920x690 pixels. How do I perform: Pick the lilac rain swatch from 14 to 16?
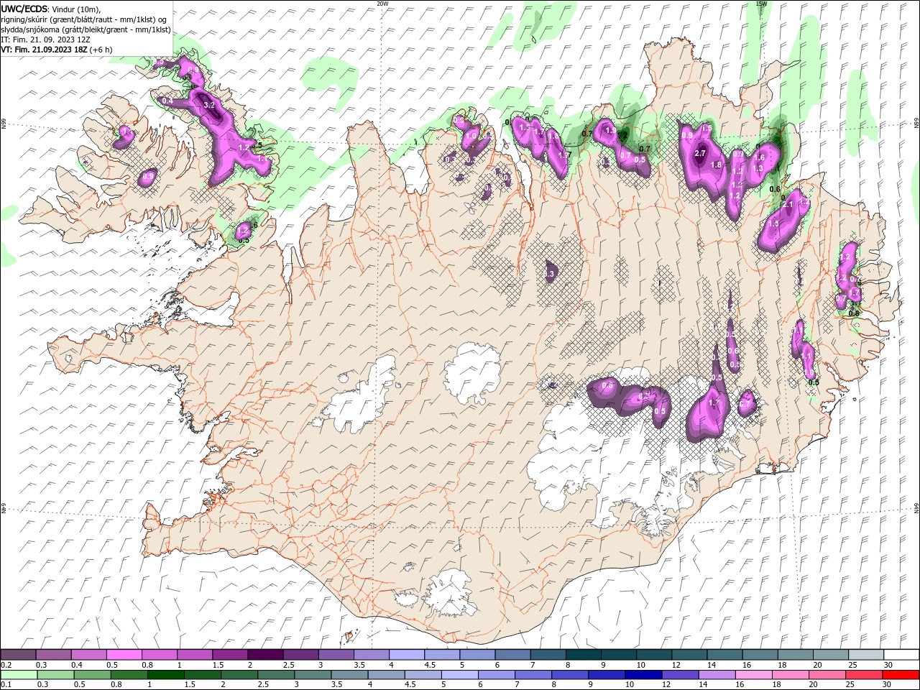(717, 675)
